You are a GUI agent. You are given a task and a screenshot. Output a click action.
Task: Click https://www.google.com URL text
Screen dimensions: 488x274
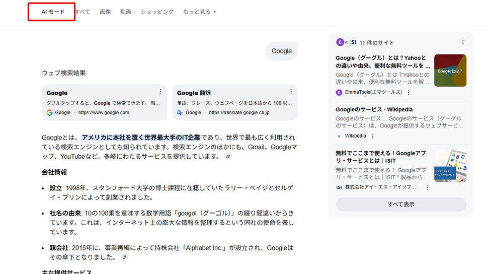click(104, 112)
